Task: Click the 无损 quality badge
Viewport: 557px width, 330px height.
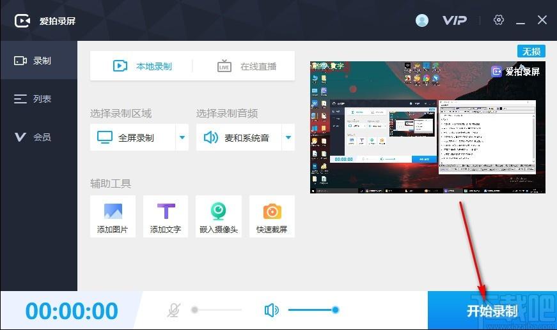Action: click(x=531, y=52)
